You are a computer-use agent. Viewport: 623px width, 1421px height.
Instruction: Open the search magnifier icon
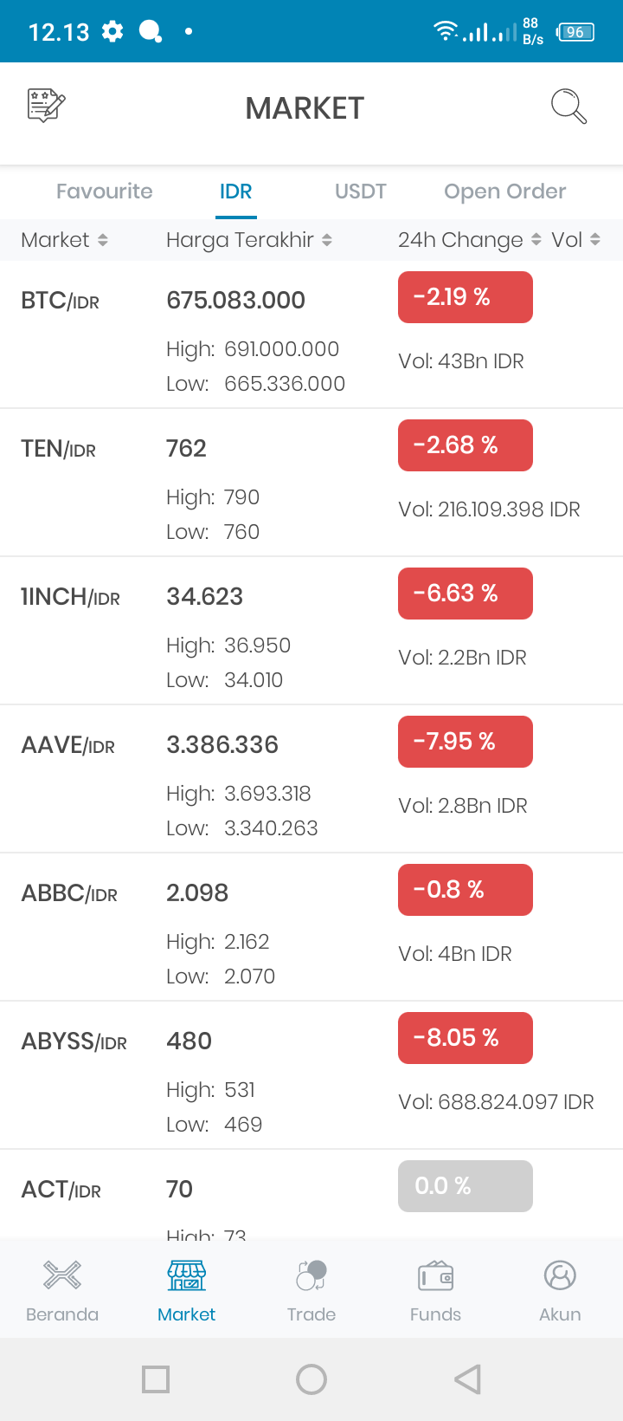click(x=568, y=107)
